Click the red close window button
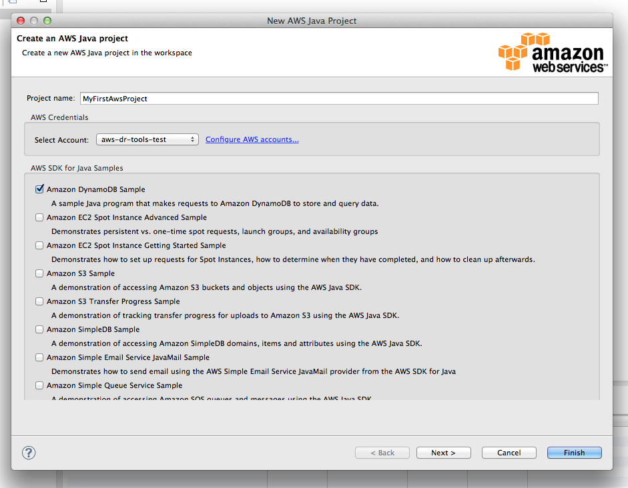The image size is (628, 488). pos(21,21)
